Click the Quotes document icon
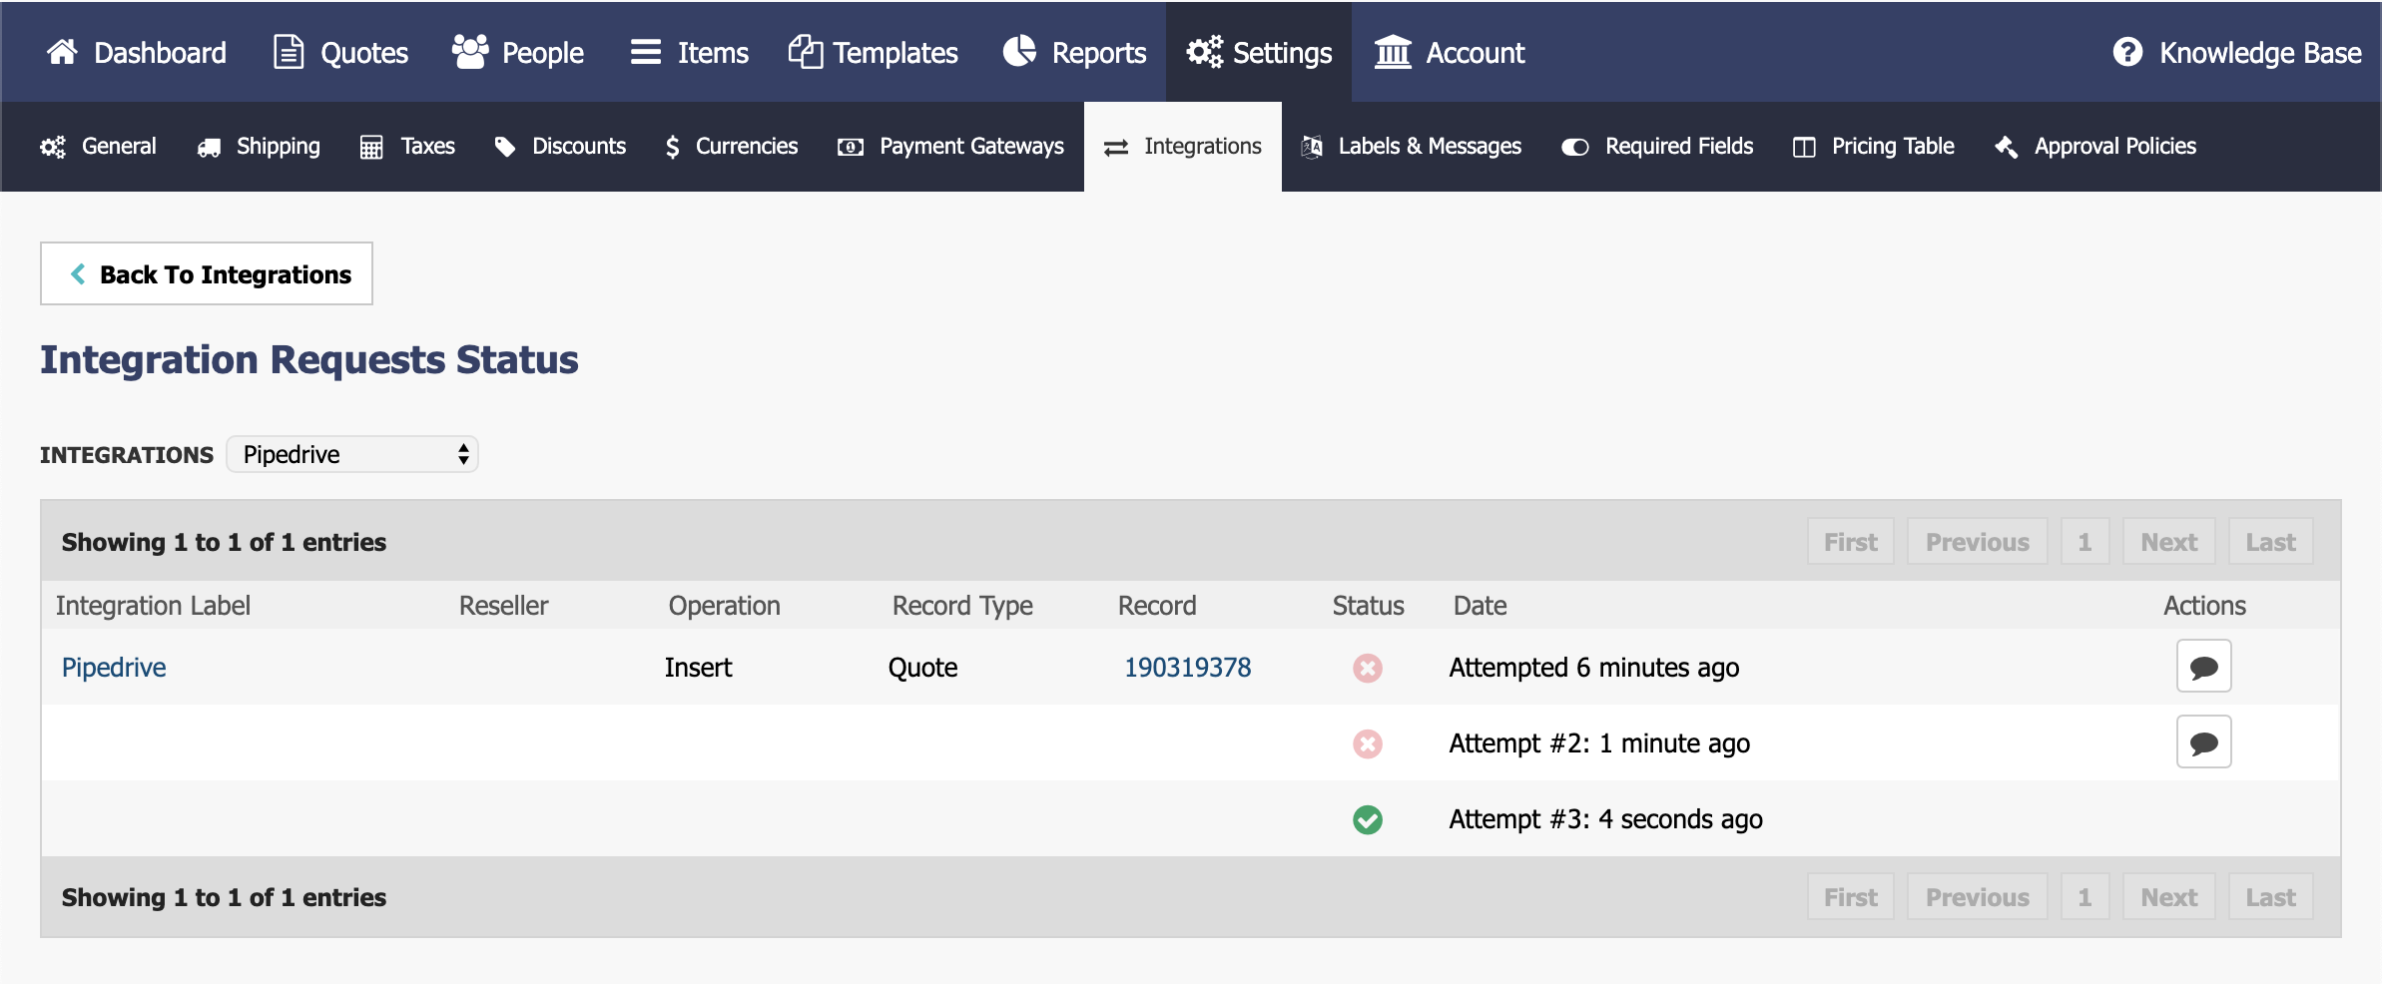The height and width of the screenshot is (984, 2382). (x=289, y=52)
